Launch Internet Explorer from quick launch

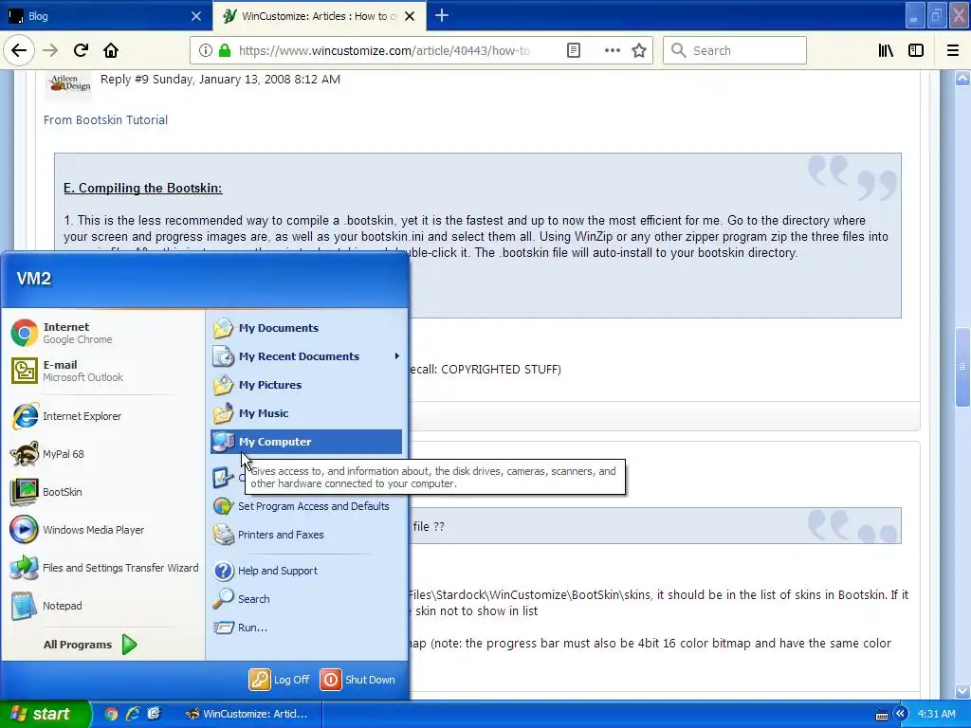[133, 714]
